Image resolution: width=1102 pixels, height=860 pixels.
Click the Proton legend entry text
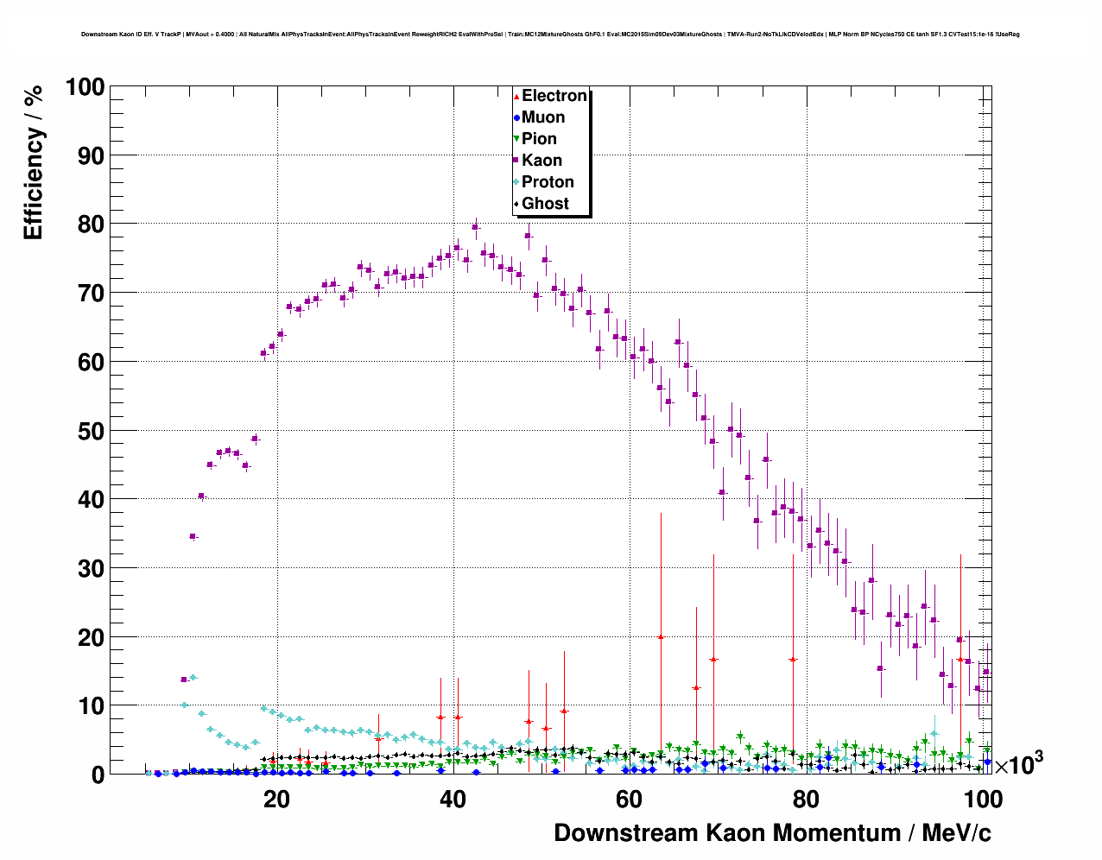tap(548, 182)
